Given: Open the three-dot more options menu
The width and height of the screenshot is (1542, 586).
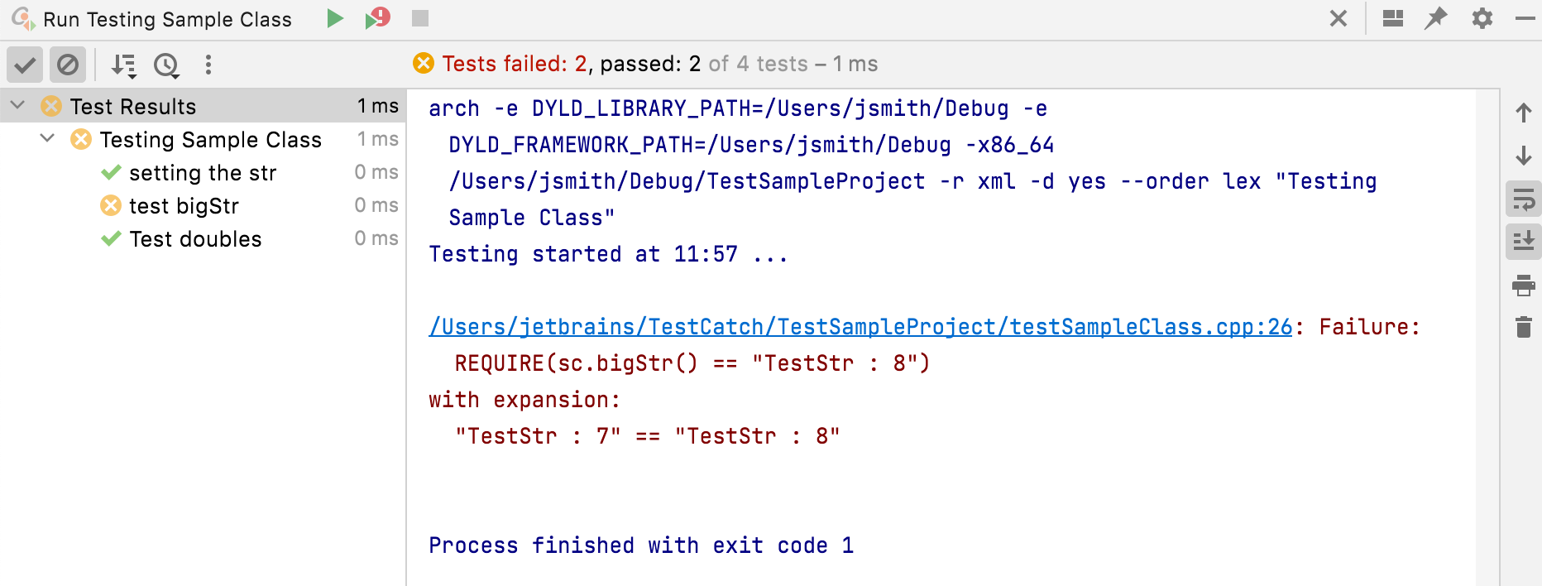Looking at the screenshot, I should pyautogui.click(x=208, y=65).
